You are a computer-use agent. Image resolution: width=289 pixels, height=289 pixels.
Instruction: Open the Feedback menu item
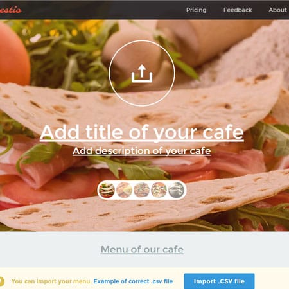[x=238, y=10]
